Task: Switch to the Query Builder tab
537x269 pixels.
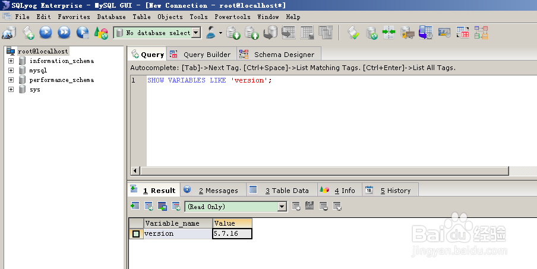Action: point(201,55)
